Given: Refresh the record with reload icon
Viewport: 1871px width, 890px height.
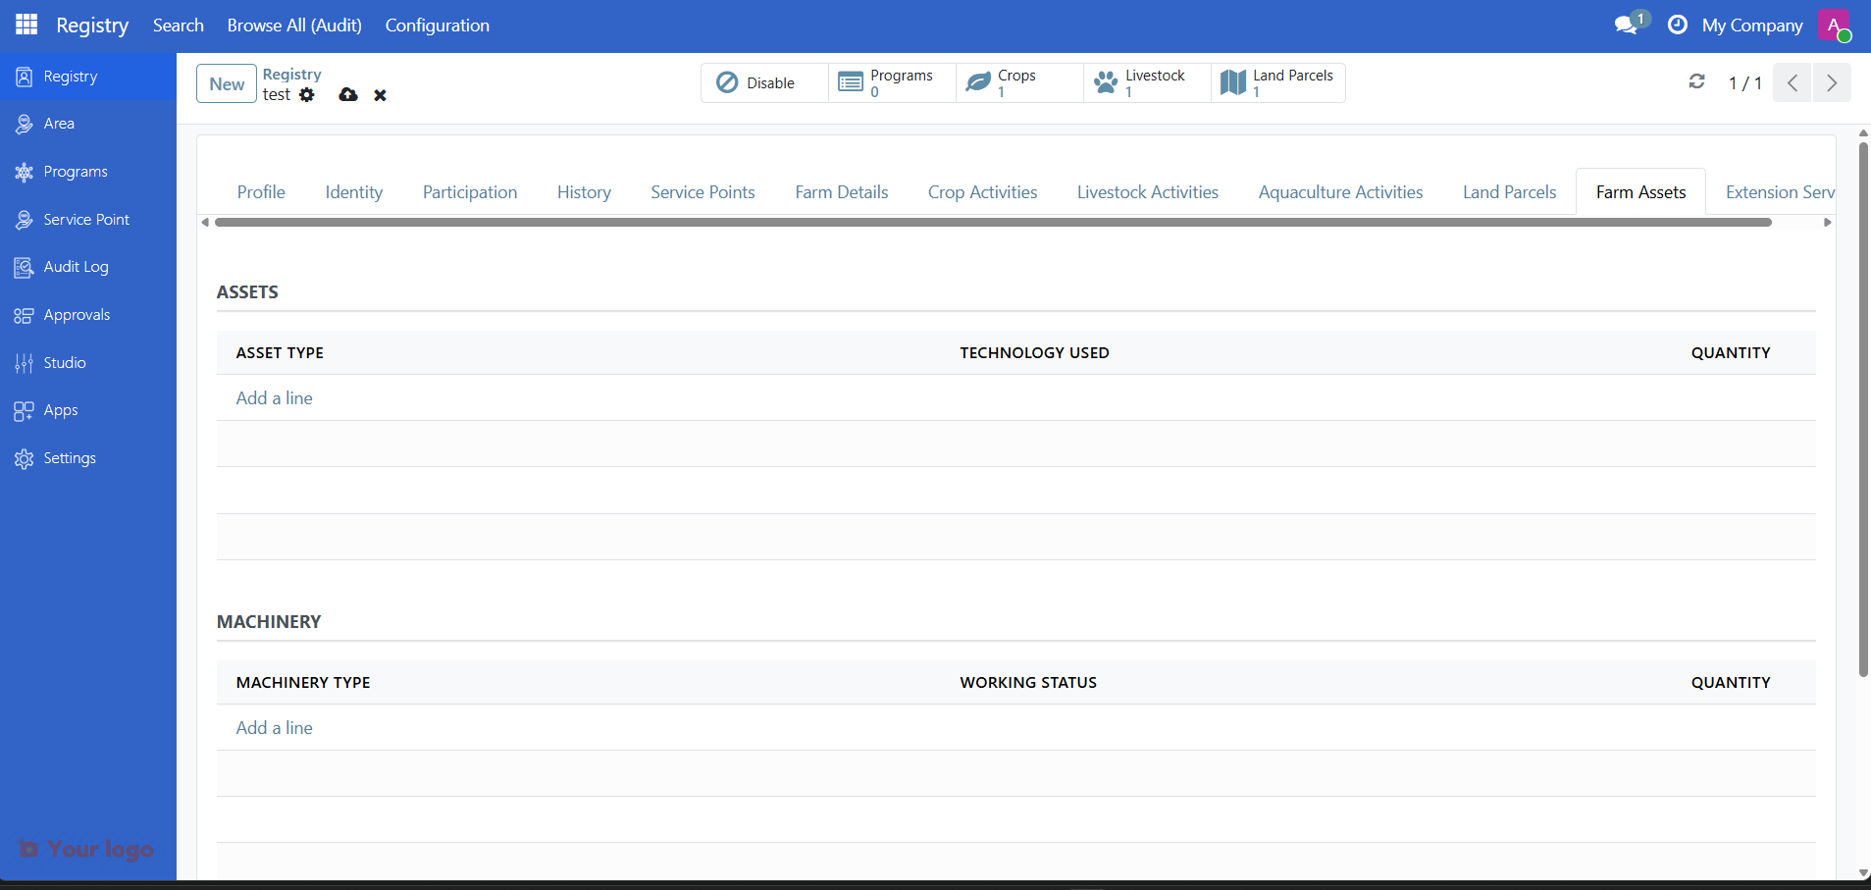Looking at the screenshot, I should 1697,81.
